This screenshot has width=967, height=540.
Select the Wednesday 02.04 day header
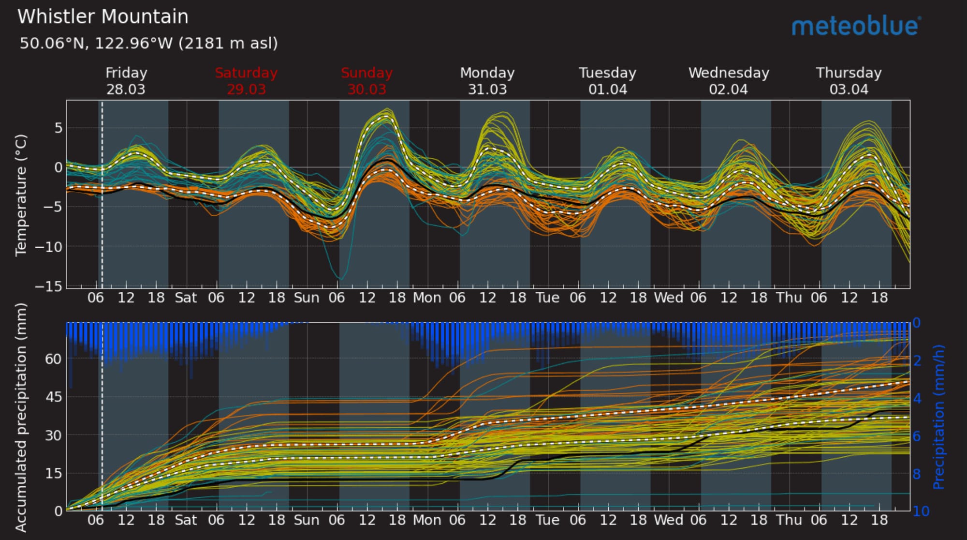728,81
